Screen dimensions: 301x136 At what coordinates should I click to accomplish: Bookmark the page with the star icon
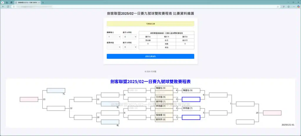click(x=278, y=6)
